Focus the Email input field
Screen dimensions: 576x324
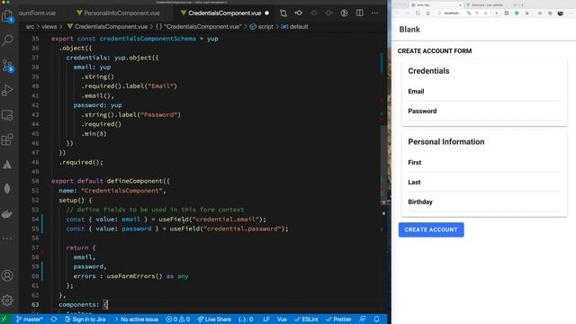(484, 92)
